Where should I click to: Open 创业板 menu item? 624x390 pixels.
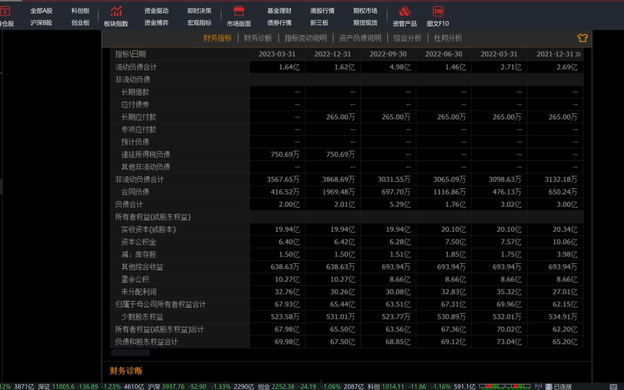point(80,23)
